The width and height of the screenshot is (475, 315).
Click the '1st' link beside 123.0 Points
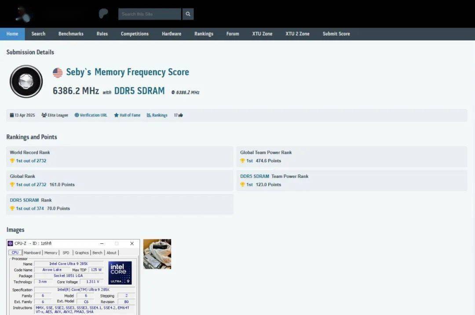[250, 185]
